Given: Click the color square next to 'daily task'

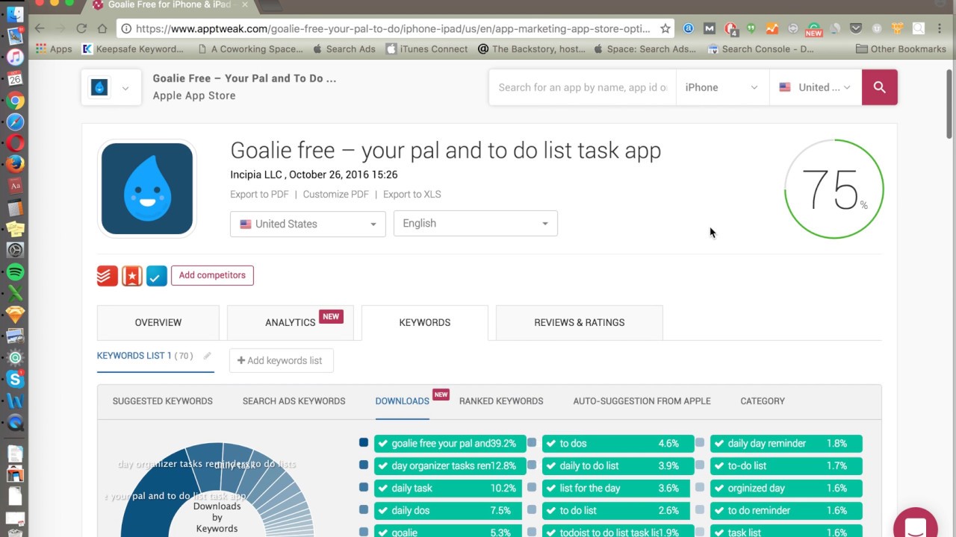Looking at the screenshot, I should (364, 487).
